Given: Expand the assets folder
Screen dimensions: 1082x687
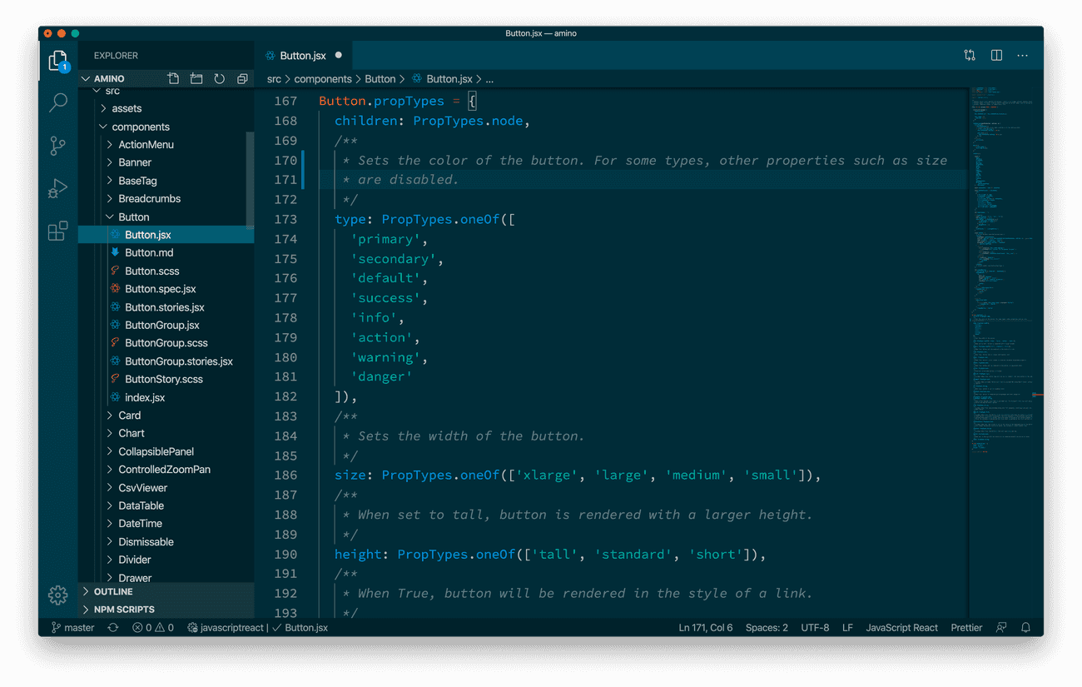Looking at the screenshot, I should coord(132,107).
